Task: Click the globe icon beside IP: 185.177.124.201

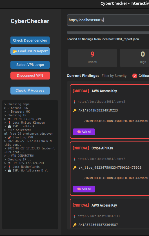Action: 9,163
